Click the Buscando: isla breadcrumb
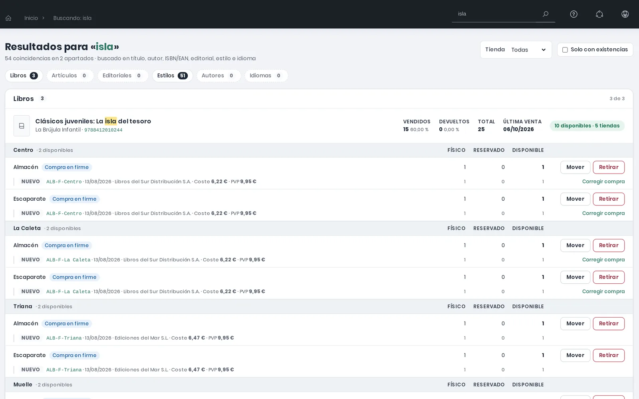The height and width of the screenshot is (399, 639). click(72, 18)
